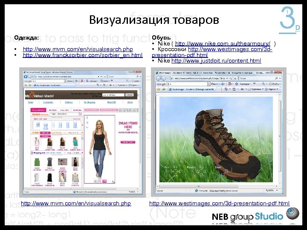Click Pan arrows control on shoe viewer
The image size is (307, 230).
[176, 171]
